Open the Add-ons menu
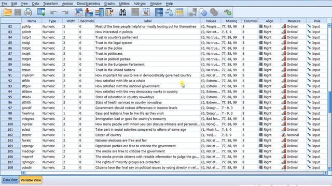This screenshot has height=186, width=332. click(140, 4)
